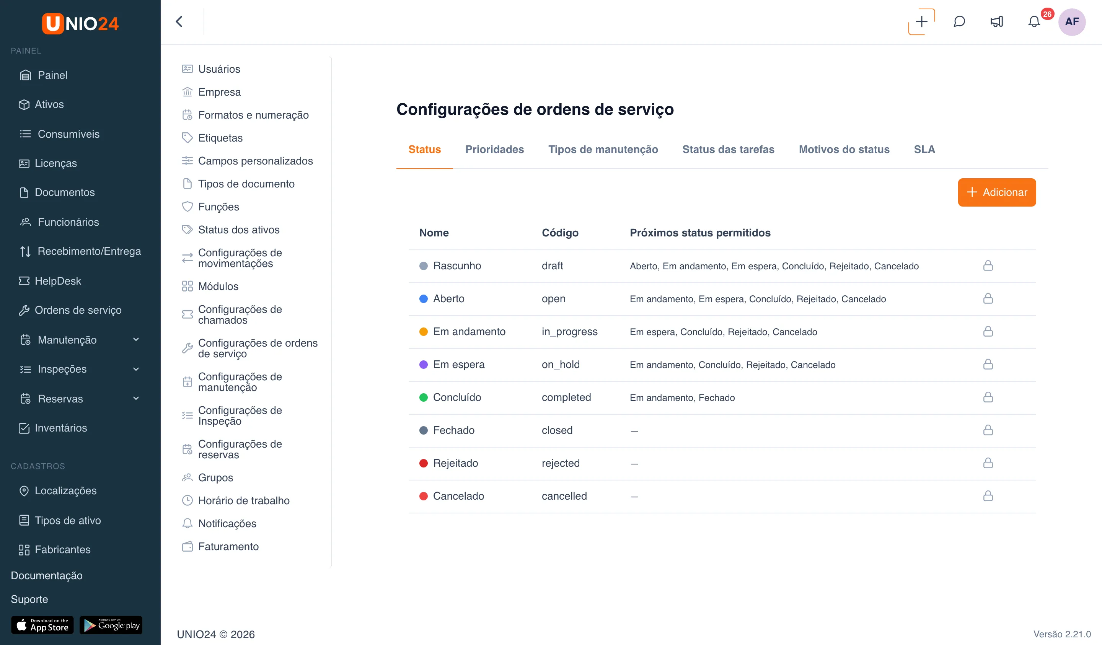
Task: Click the Painel home icon in sidebar
Action: 25,75
